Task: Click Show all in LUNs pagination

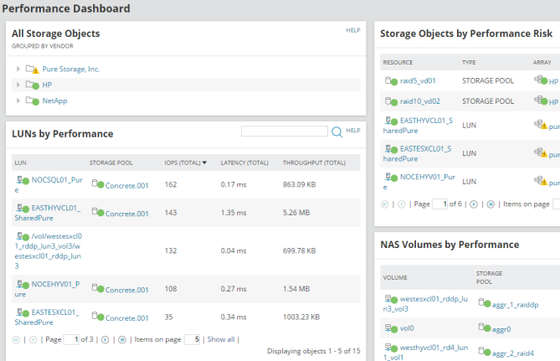Action: point(220,340)
